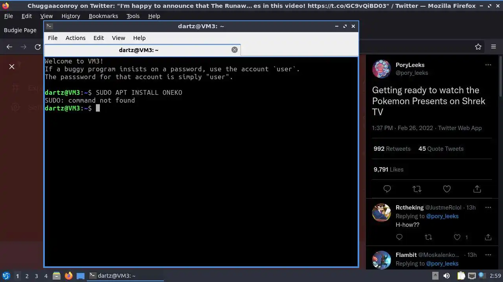
Task: Open the terminal window menu icon
Action: 49,26
